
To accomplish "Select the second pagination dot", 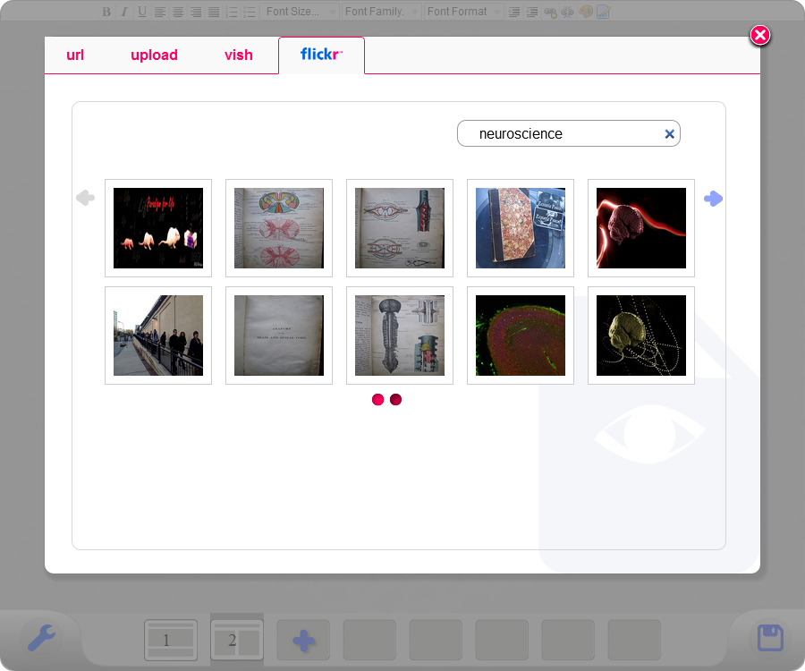I will [395, 400].
